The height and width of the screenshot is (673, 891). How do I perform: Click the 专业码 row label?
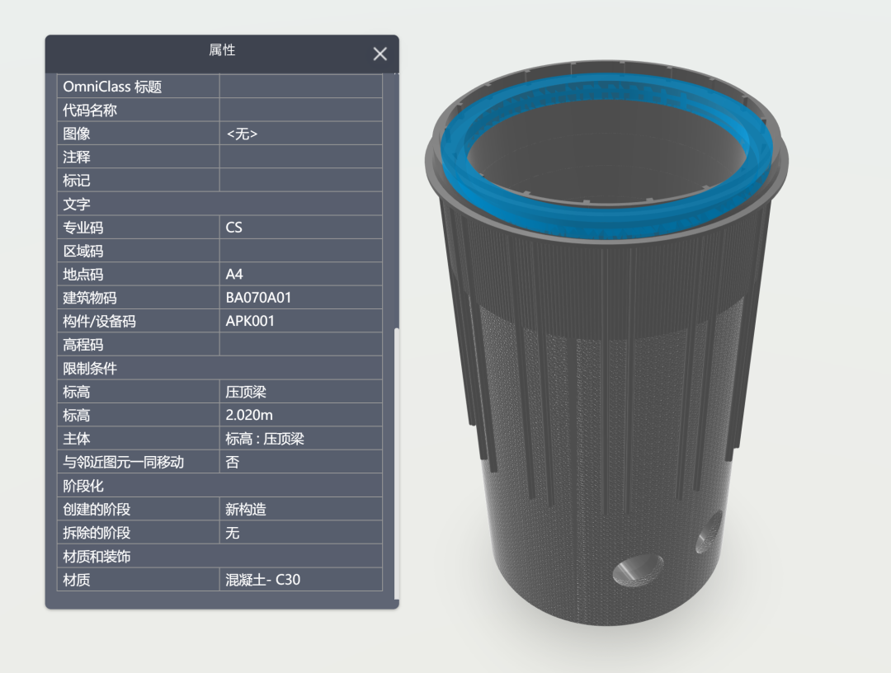coord(83,227)
